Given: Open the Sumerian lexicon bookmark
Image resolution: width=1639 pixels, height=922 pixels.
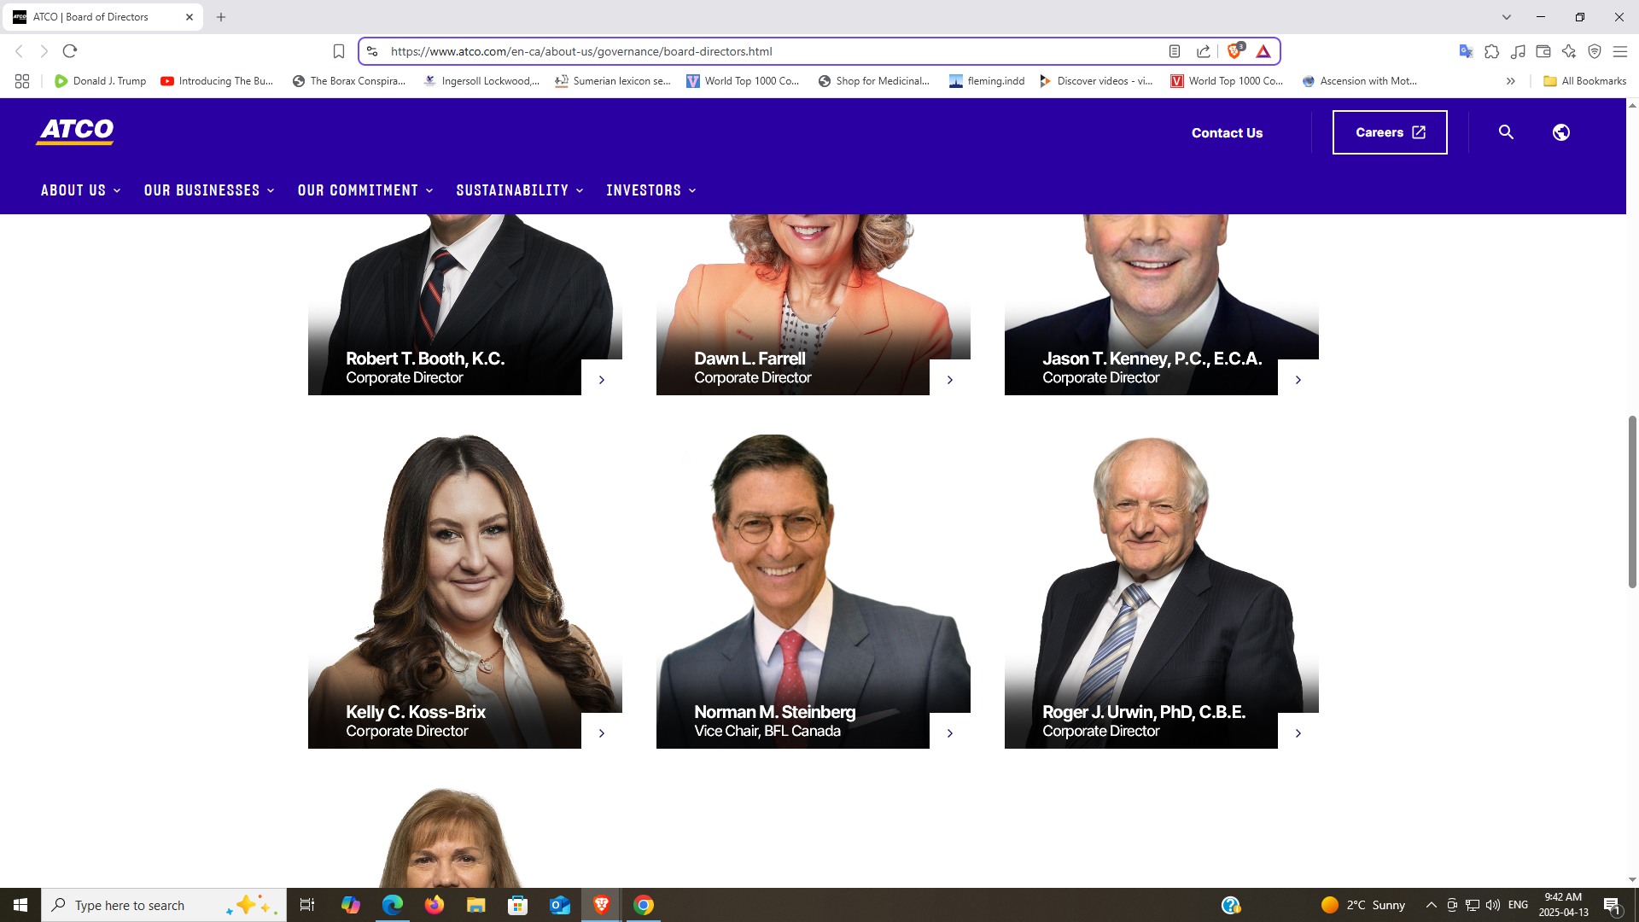Looking at the screenshot, I should click(613, 81).
